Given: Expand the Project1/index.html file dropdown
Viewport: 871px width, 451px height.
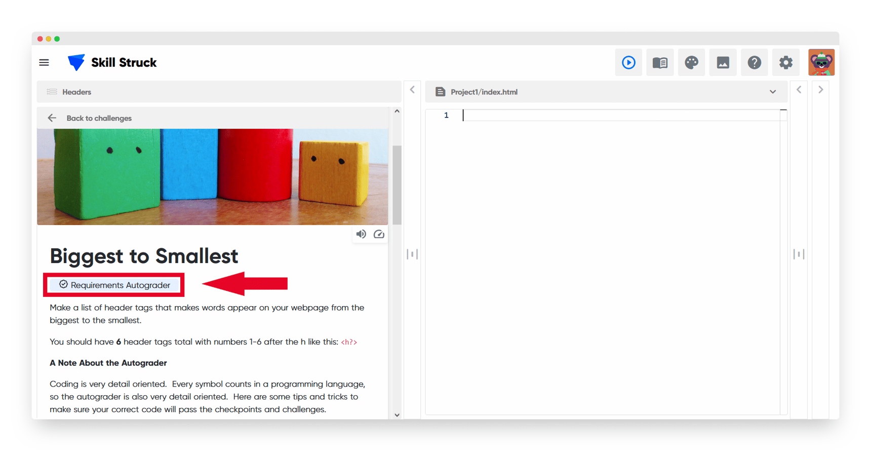Looking at the screenshot, I should [772, 92].
